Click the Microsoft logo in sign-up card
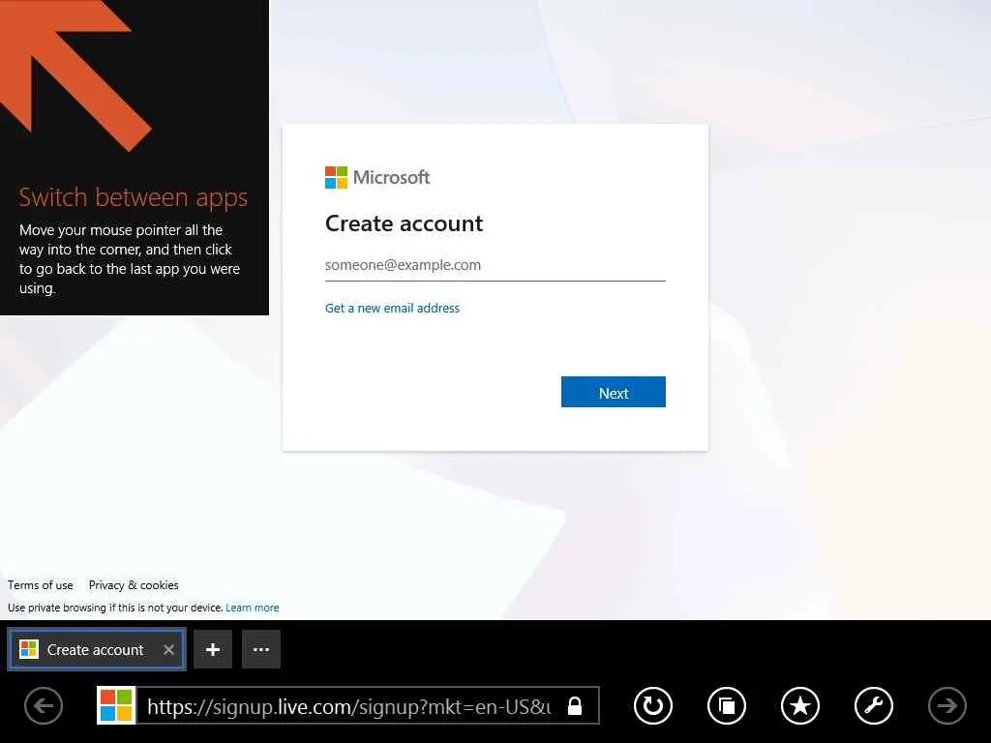 pyautogui.click(x=377, y=178)
